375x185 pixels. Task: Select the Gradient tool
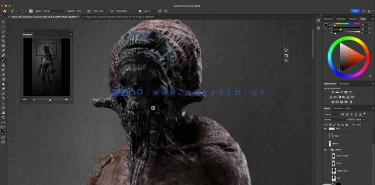click(x=3, y=79)
